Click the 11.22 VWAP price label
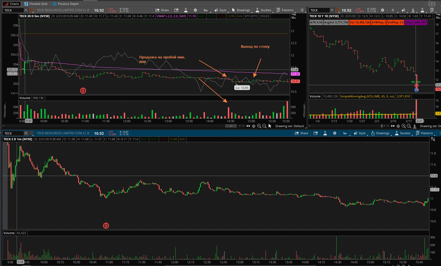The height and width of the screenshot is (266, 441). (295, 74)
